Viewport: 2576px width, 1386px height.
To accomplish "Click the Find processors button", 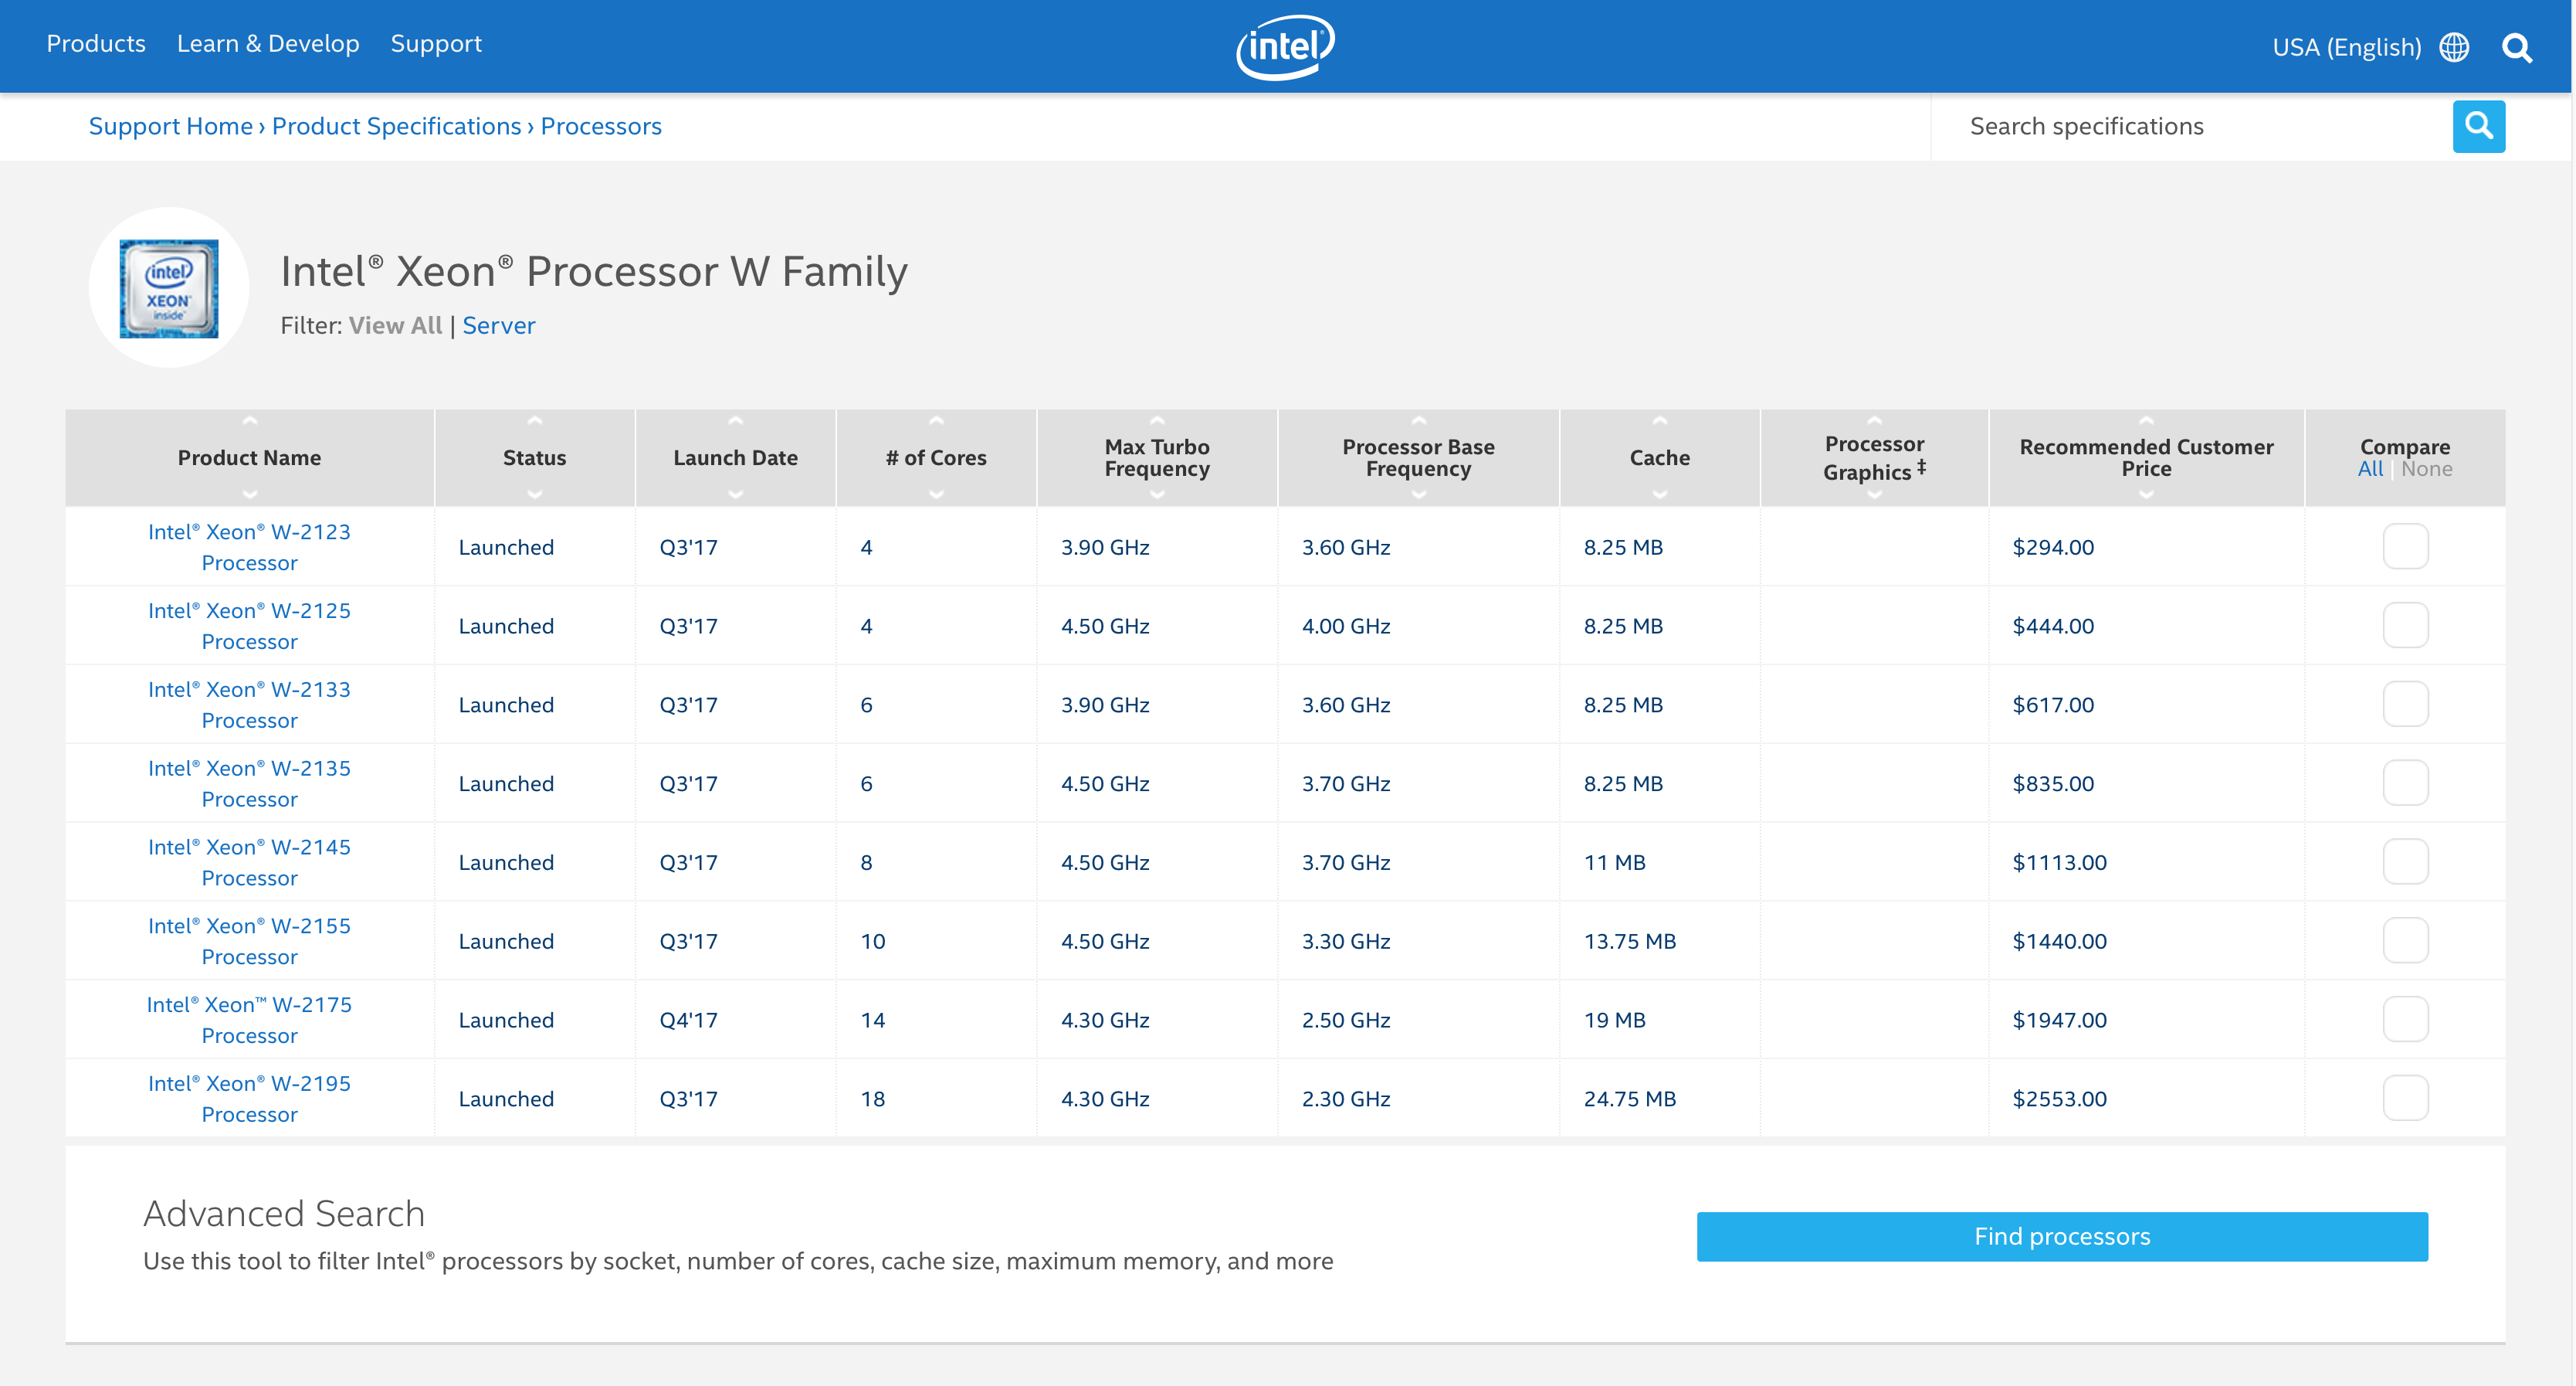I will click(x=2062, y=1236).
